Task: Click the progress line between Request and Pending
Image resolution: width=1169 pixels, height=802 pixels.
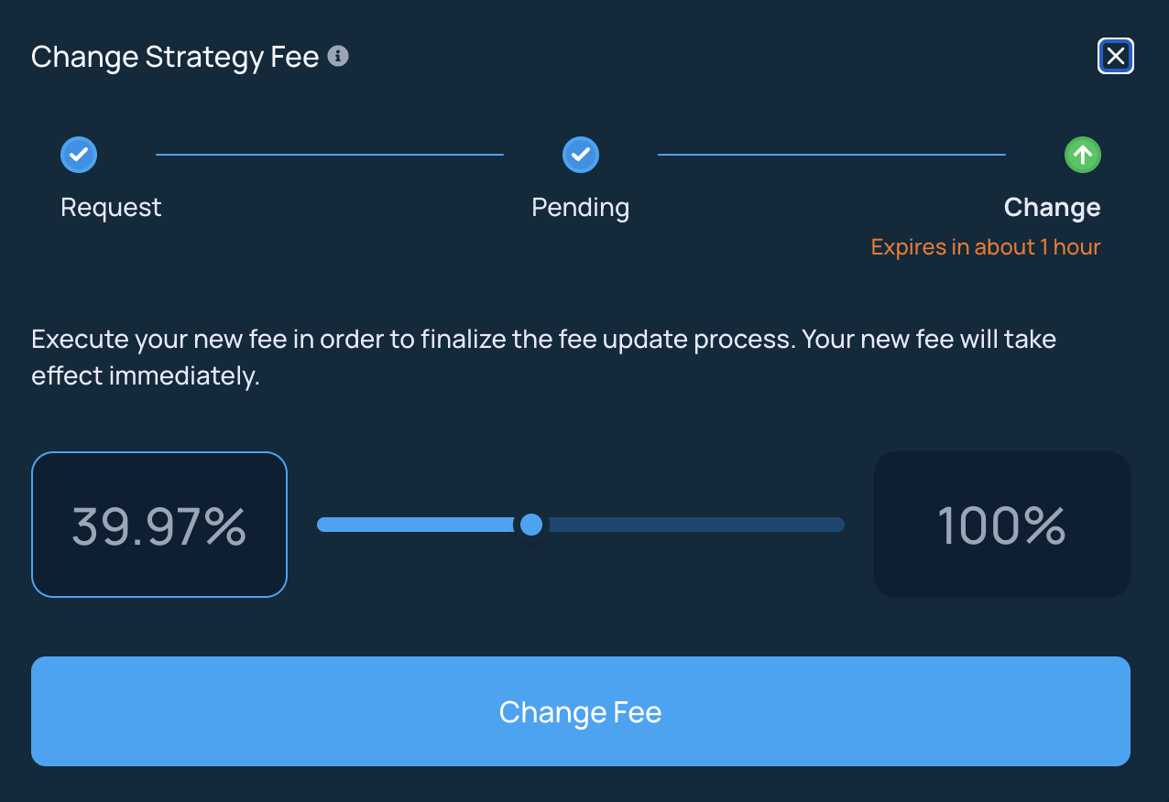Action: pos(330,155)
